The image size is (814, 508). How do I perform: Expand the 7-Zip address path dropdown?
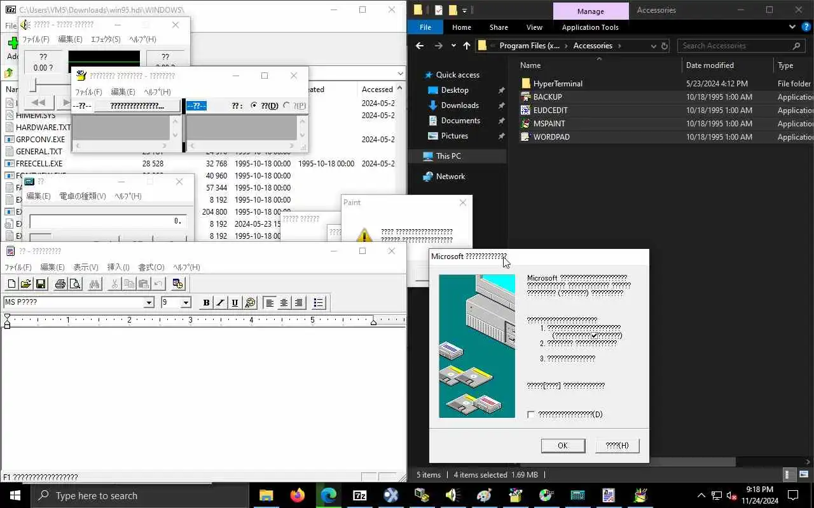400,73
